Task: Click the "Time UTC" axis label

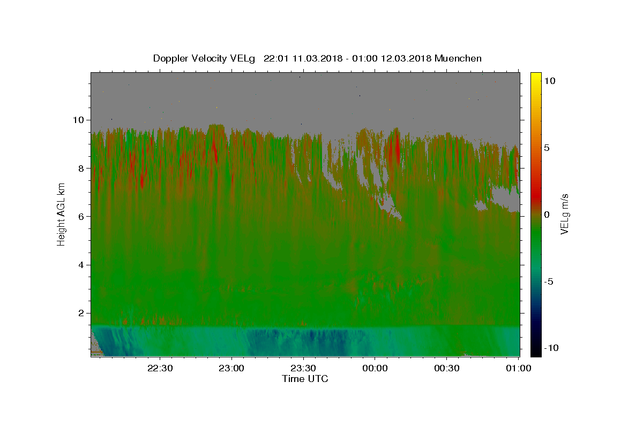Action: (305, 379)
